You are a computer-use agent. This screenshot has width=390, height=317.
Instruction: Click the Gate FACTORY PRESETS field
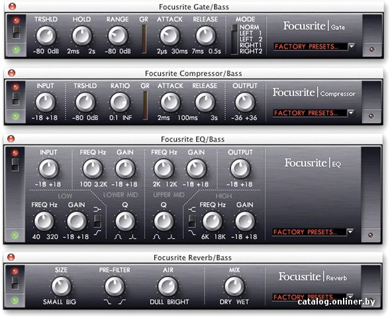(311, 46)
